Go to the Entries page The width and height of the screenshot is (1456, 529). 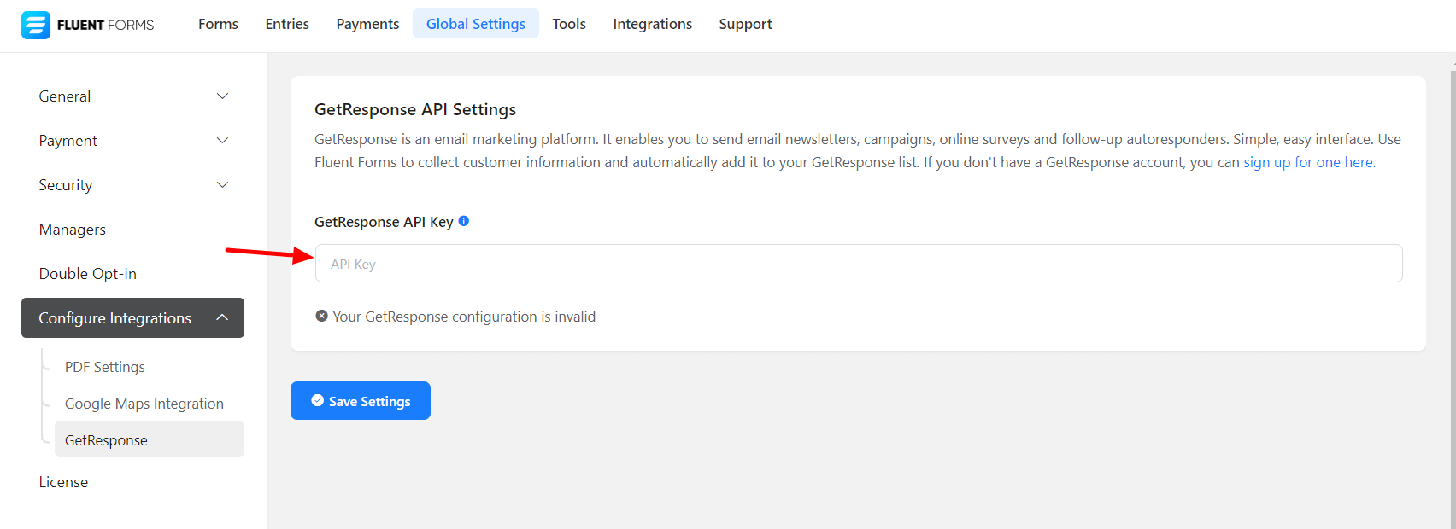[x=287, y=24]
